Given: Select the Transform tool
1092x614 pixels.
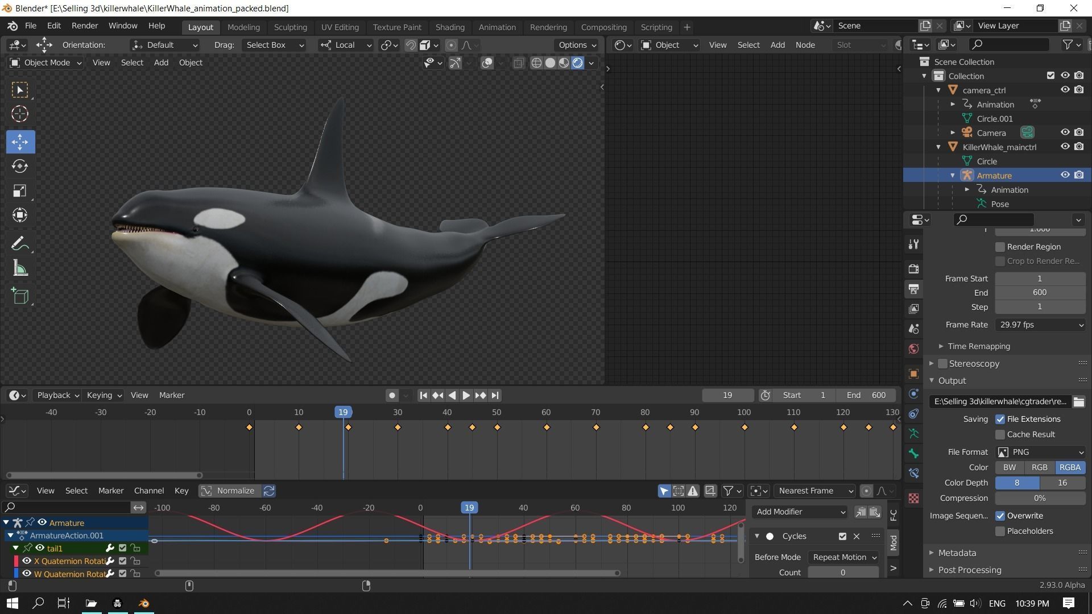Looking at the screenshot, I should (x=20, y=215).
